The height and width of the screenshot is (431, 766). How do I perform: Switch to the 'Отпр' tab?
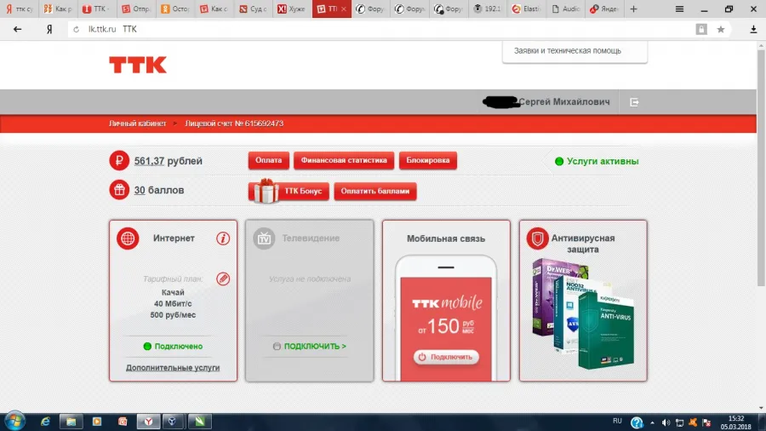click(x=136, y=9)
